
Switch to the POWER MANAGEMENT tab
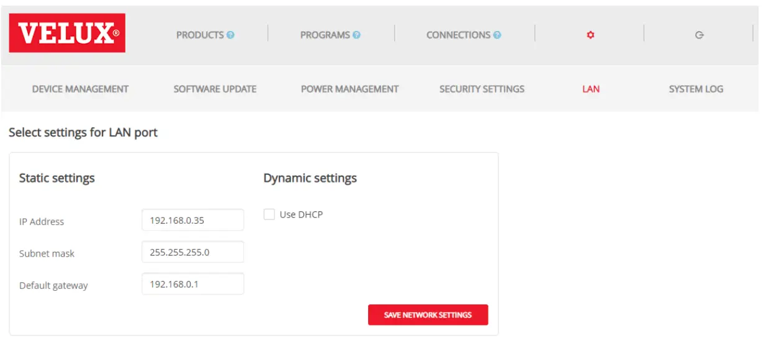(349, 89)
